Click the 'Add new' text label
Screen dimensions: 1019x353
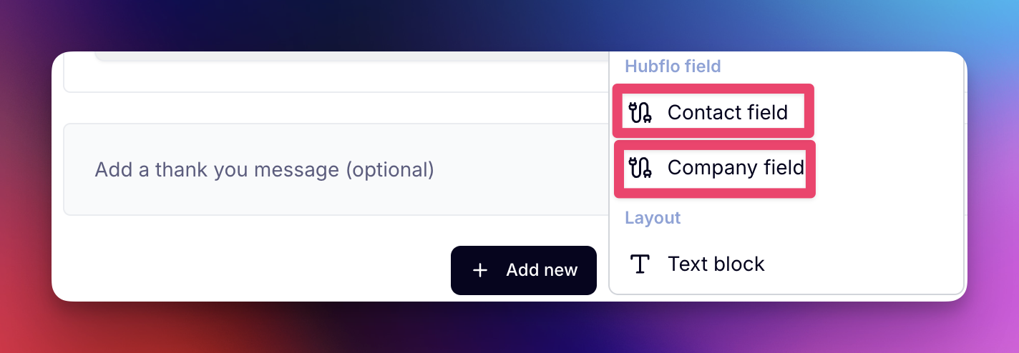point(542,270)
